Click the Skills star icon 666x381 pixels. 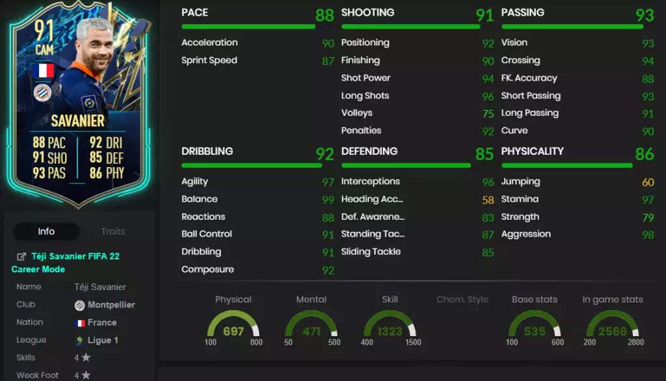click(x=86, y=358)
